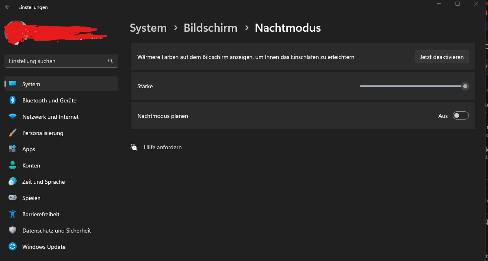Click the Stärke label text

pyautogui.click(x=145, y=86)
